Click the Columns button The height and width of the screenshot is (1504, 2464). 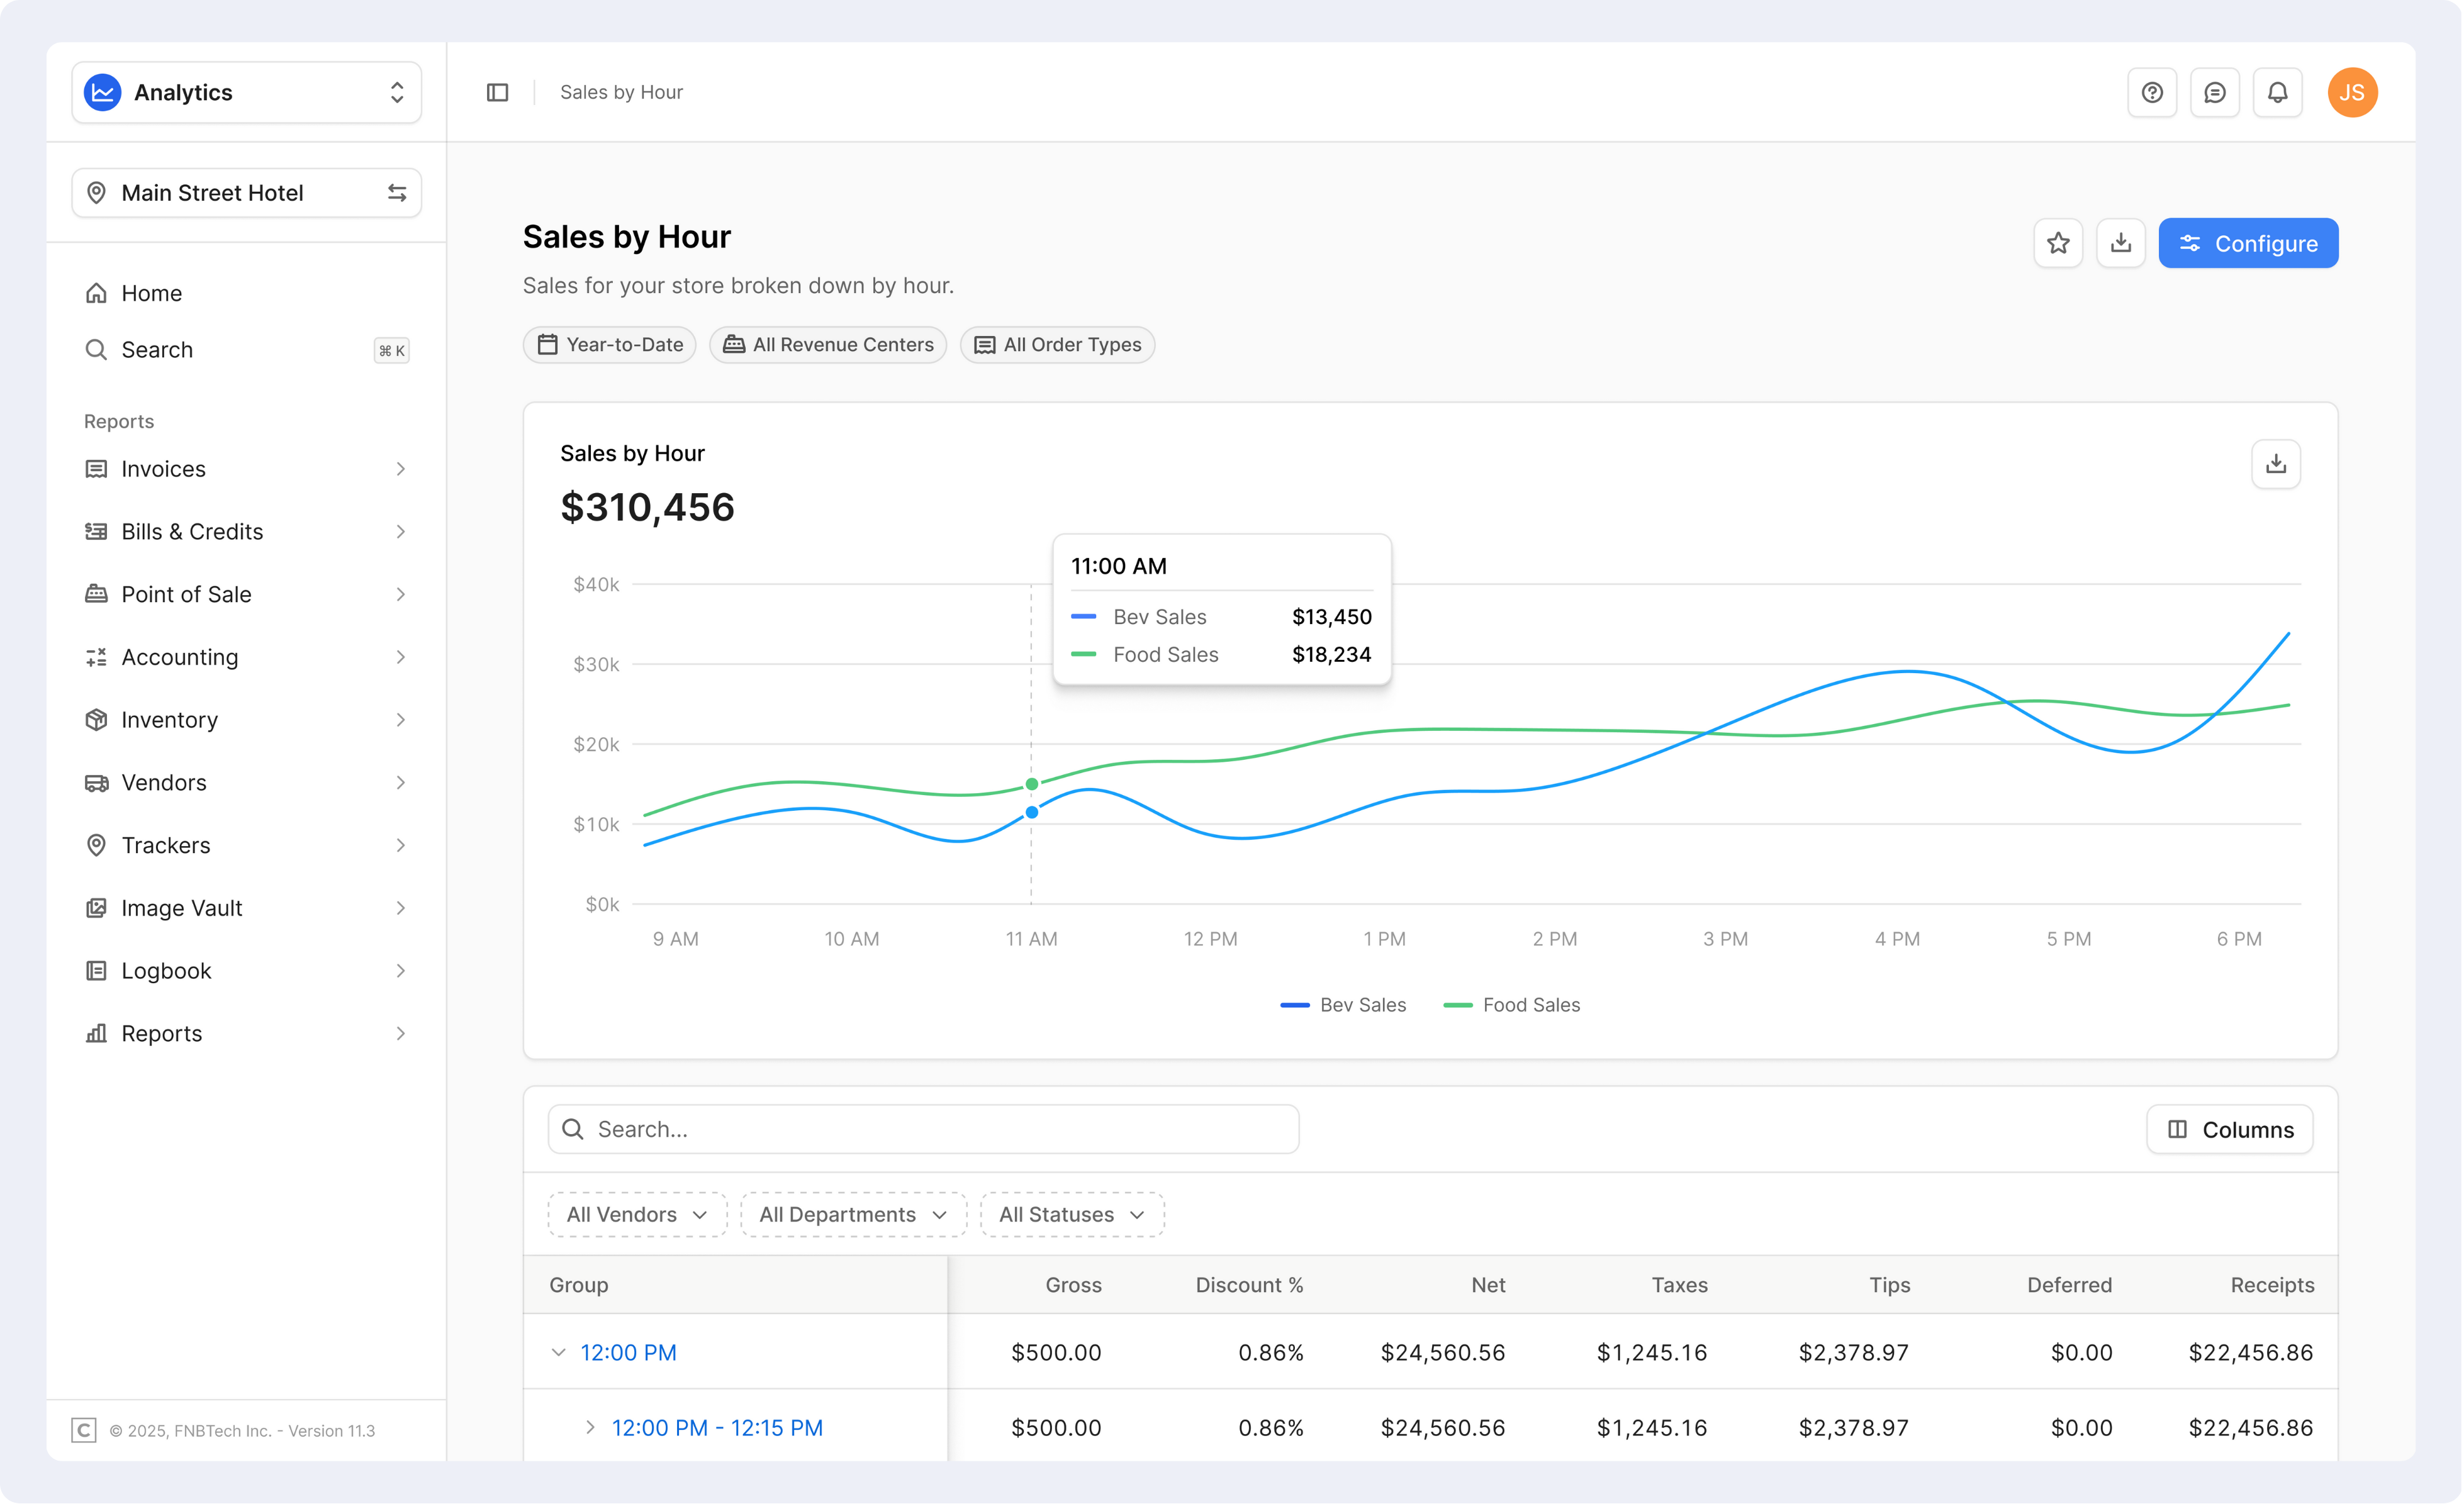(2230, 1130)
